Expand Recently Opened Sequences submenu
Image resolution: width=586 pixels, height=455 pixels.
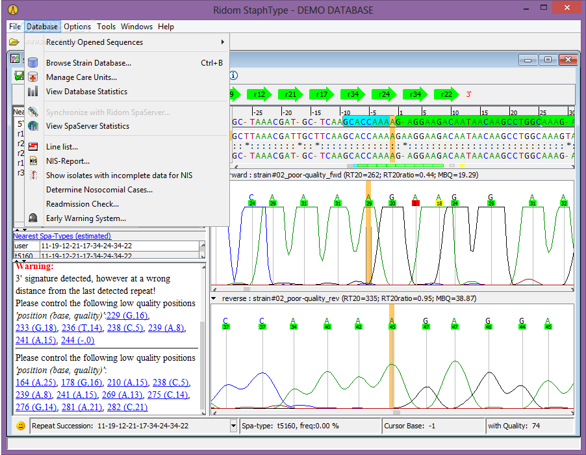coord(127,42)
